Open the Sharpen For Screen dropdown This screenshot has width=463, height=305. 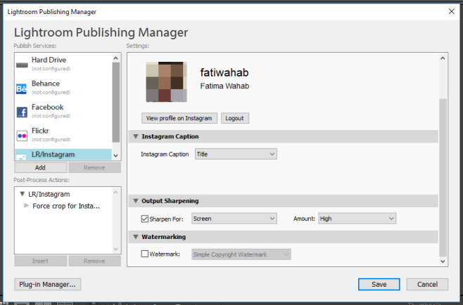pos(234,219)
